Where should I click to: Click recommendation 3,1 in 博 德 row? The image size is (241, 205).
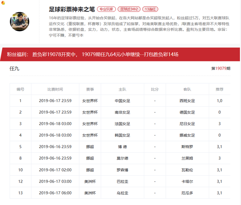tap(219, 147)
